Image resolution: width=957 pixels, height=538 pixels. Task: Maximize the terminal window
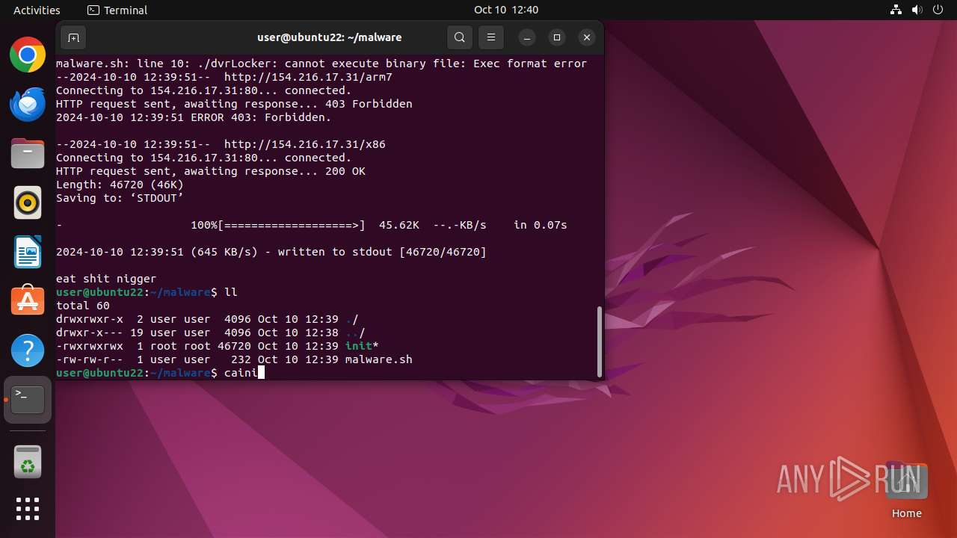[557, 37]
